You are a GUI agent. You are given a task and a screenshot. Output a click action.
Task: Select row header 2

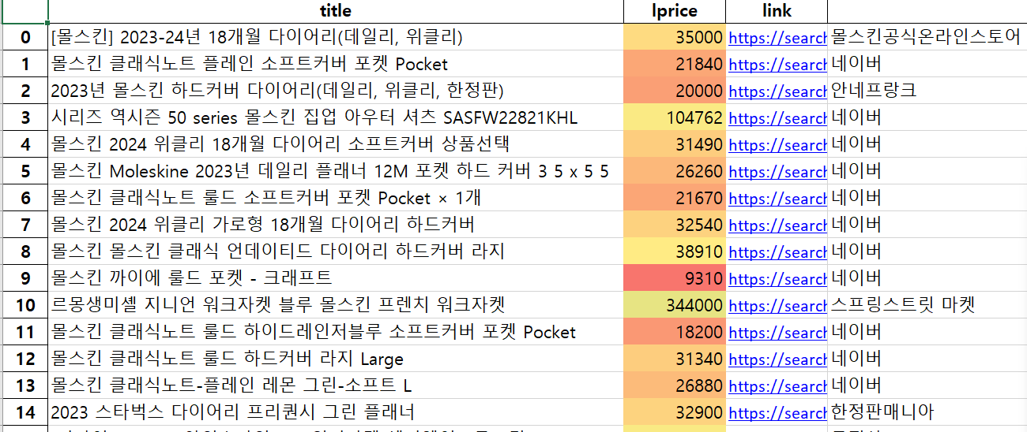(x=24, y=91)
